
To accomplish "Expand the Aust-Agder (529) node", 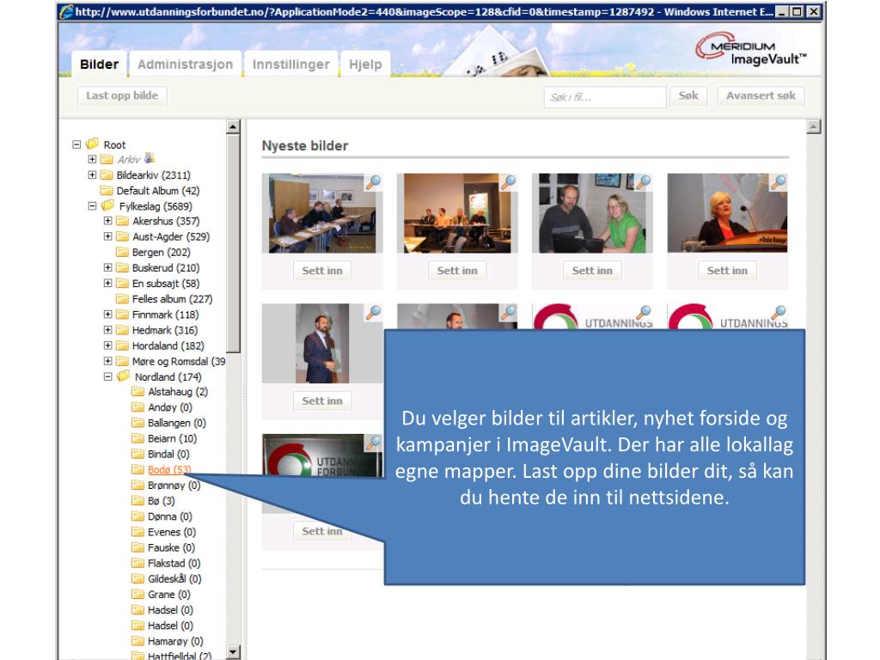I will [107, 237].
